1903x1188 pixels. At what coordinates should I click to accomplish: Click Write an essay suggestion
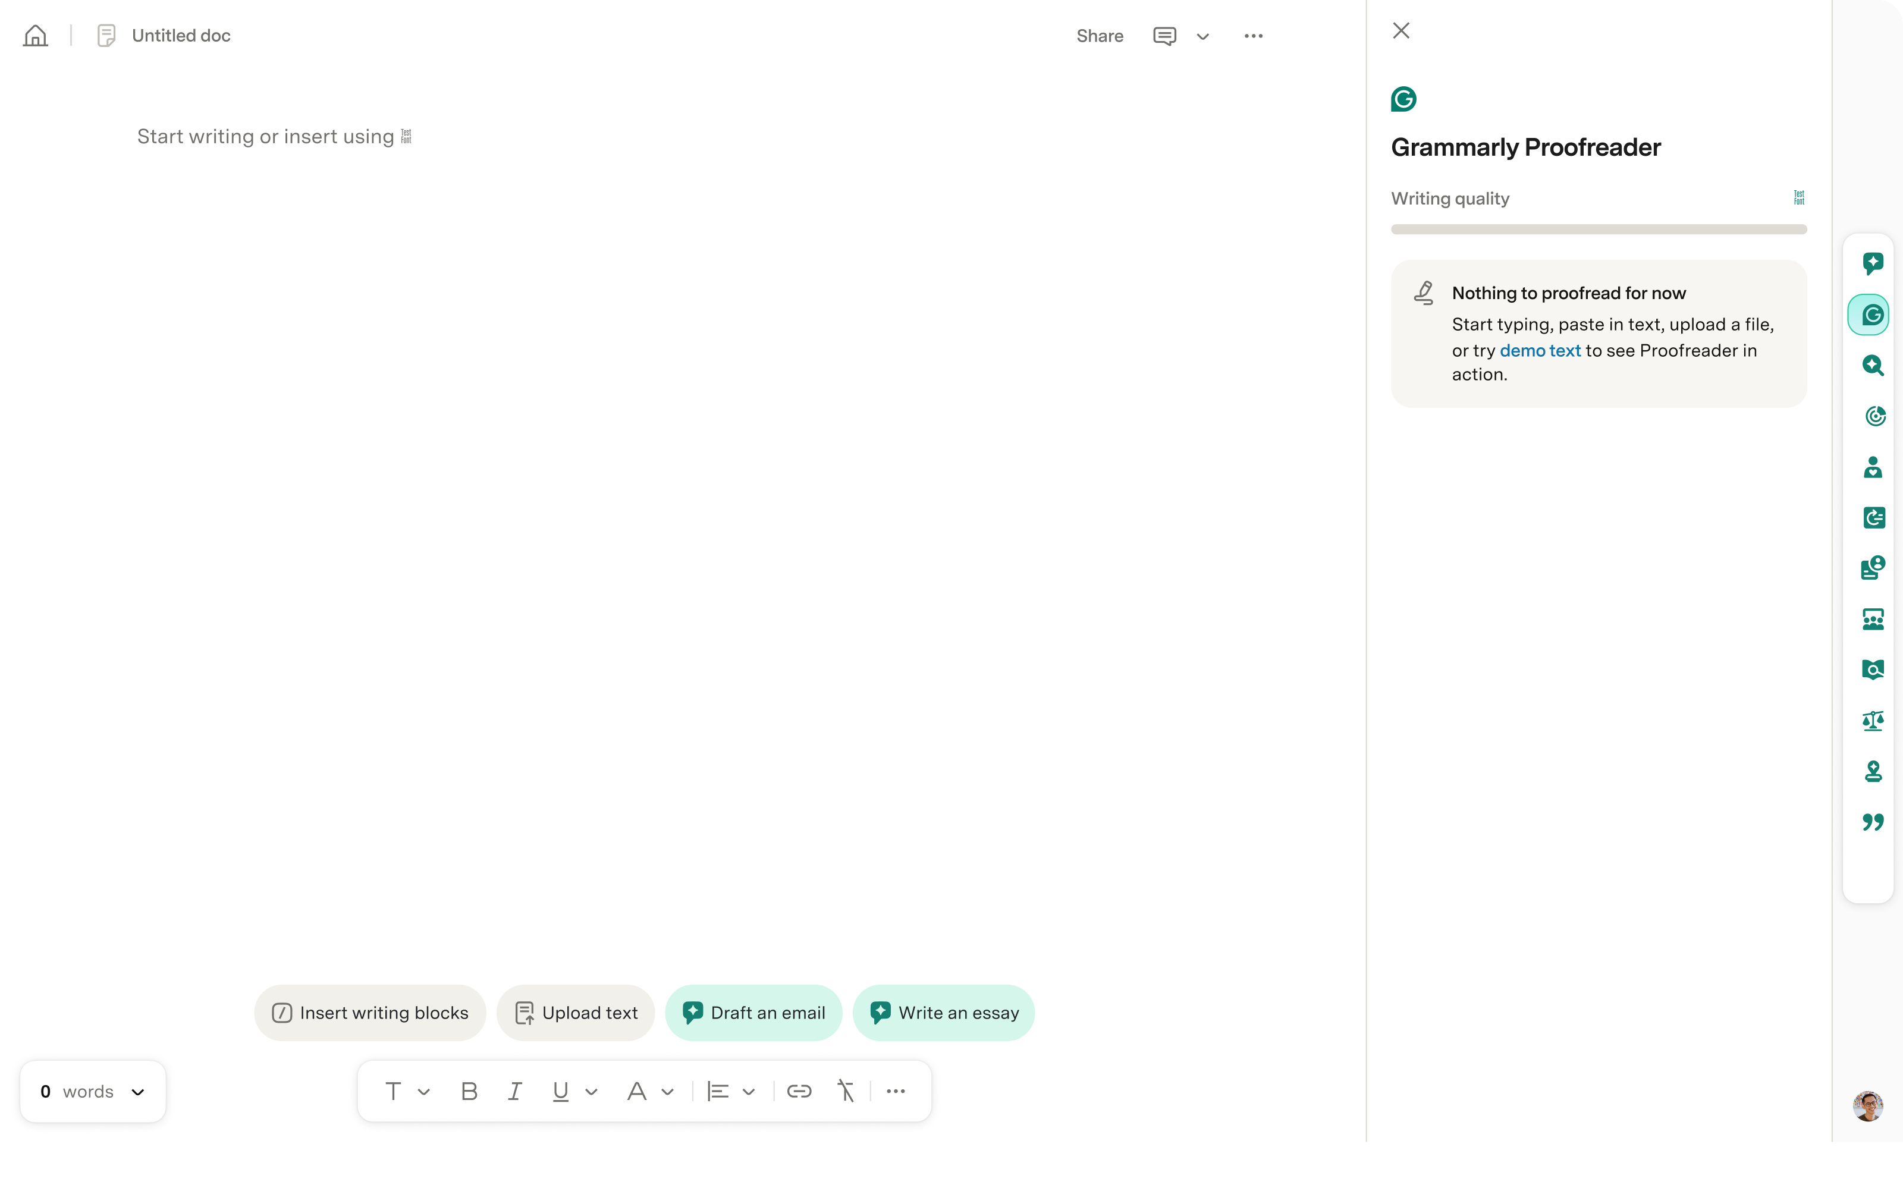[944, 1013]
